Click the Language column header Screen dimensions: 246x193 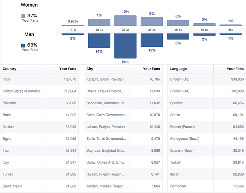(x=178, y=69)
